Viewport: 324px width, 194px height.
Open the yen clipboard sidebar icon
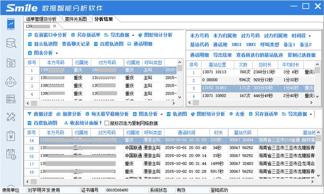coord(11,136)
